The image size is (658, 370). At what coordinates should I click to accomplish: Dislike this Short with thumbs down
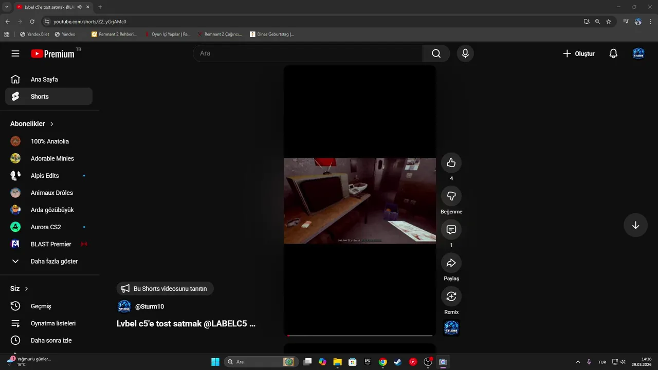(451, 196)
